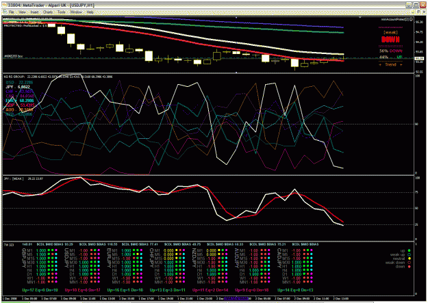
Task: Open the File menu
Action: (12, 12)
